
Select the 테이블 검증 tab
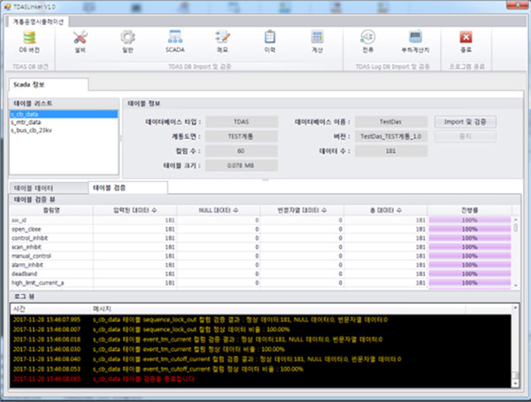click(x=127, y=189)
